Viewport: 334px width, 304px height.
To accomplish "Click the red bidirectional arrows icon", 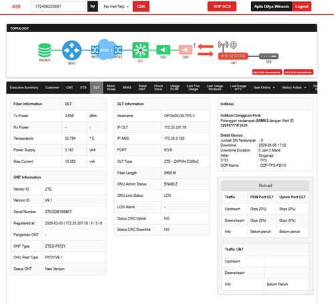I will tap(206, 50).
